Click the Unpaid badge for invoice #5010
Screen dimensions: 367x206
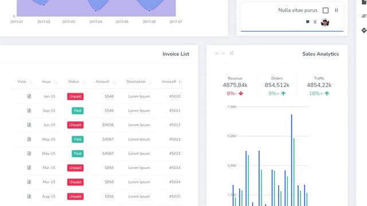pyautogui.click(x=75, y=97)
